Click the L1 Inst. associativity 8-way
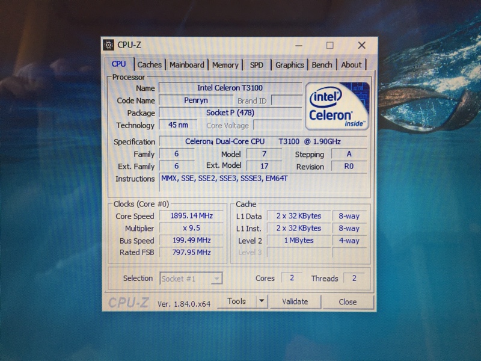Viewport: 481px width, 361px height. (x=349, y=228)
